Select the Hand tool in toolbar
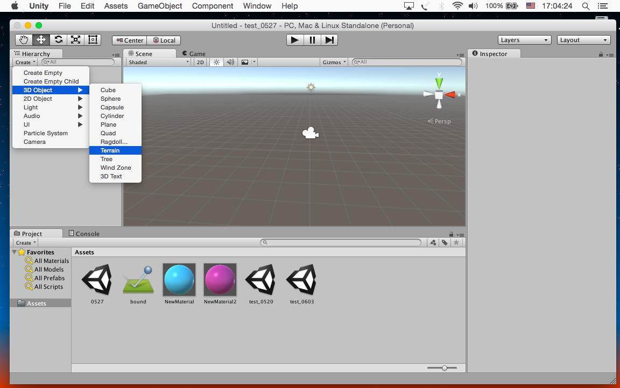Image resolution: width=620 pixels, height=388 pixels. click(x=24, y=40)
